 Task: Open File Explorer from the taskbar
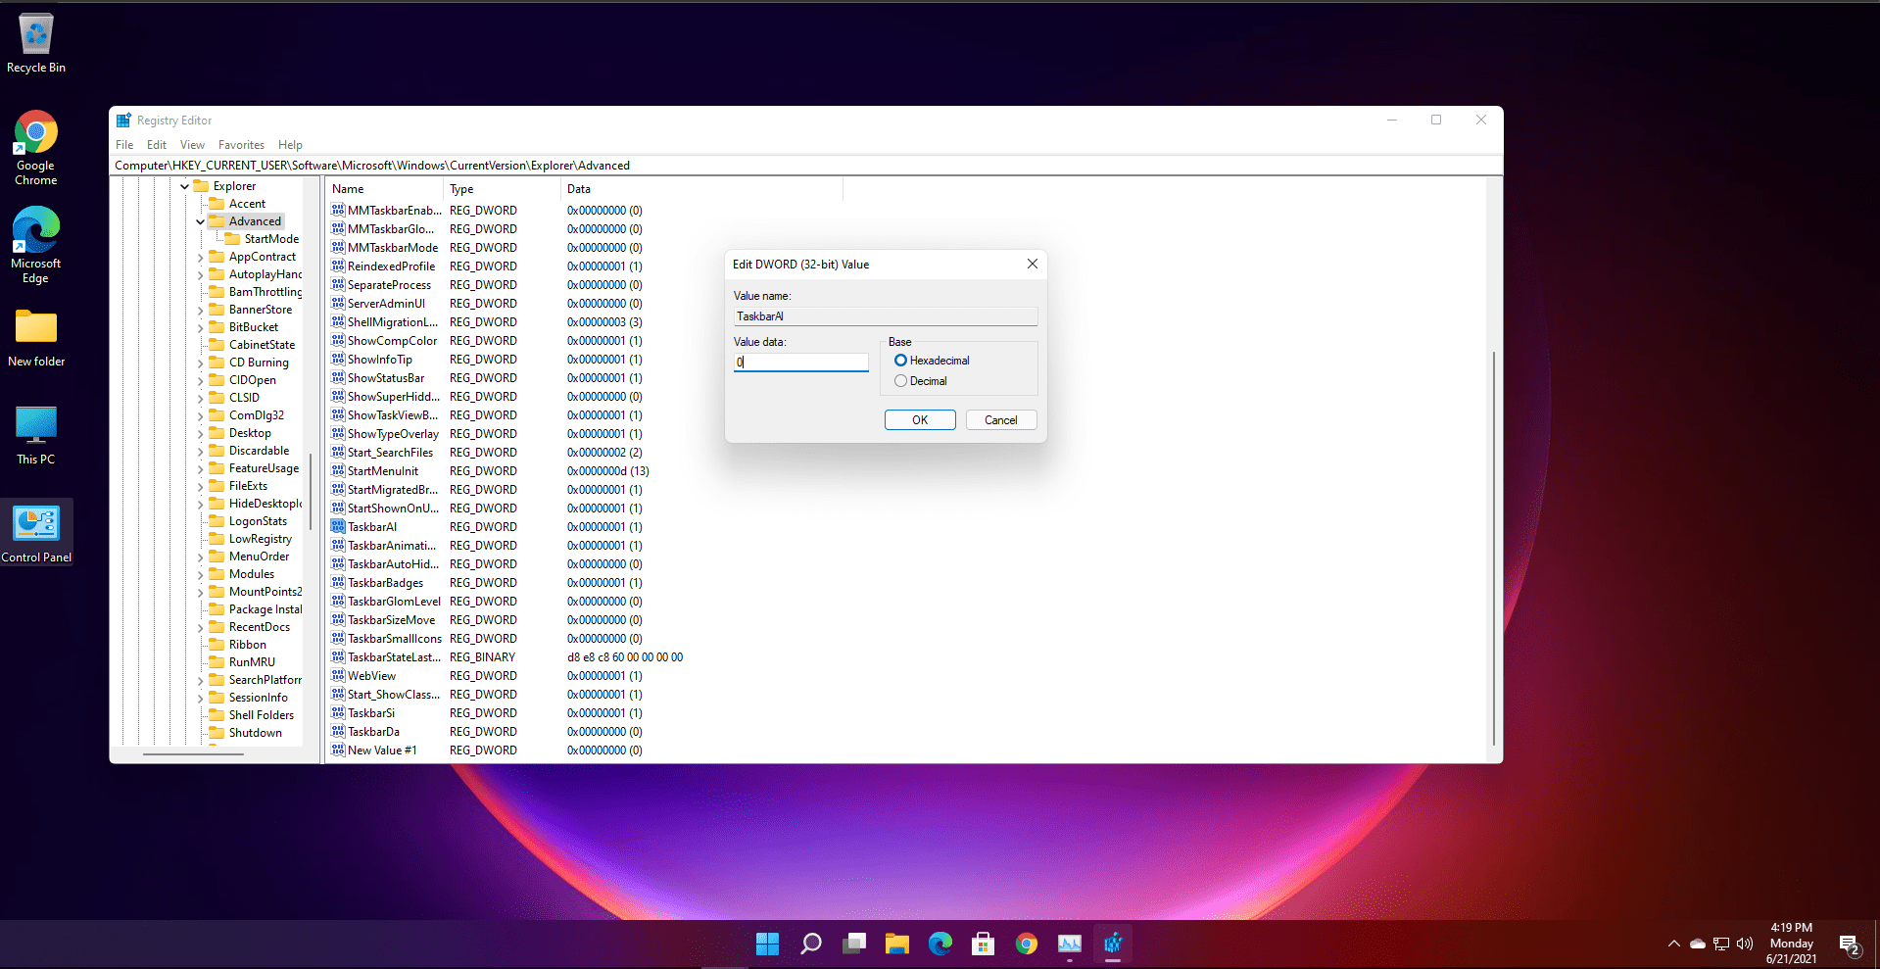tap(896, 944)
